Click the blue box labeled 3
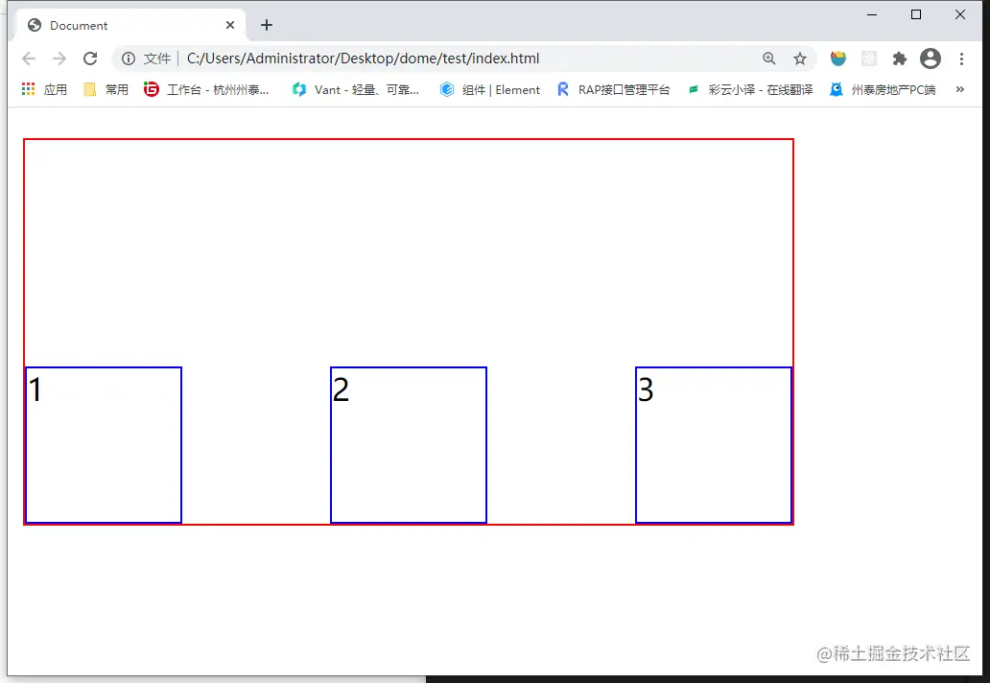This screenshot has height=683, width=990. pos(714,445)
